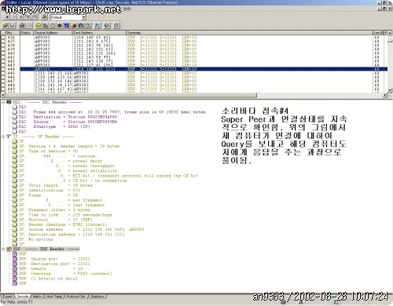This screenshot has width=393, height=306.
Task: Switch to the Decode tab
Action: click(23, 297)
